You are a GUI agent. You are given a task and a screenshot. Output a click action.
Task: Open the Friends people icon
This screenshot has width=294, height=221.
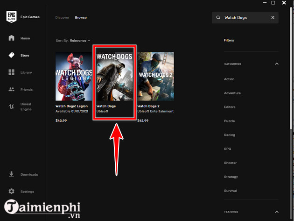coord(12,89)
